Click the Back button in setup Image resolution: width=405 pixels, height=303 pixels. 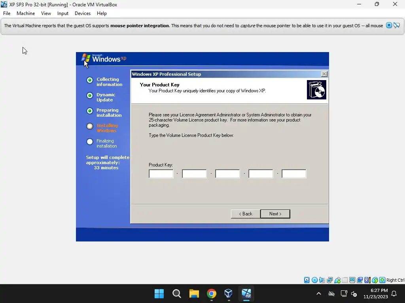245,214
